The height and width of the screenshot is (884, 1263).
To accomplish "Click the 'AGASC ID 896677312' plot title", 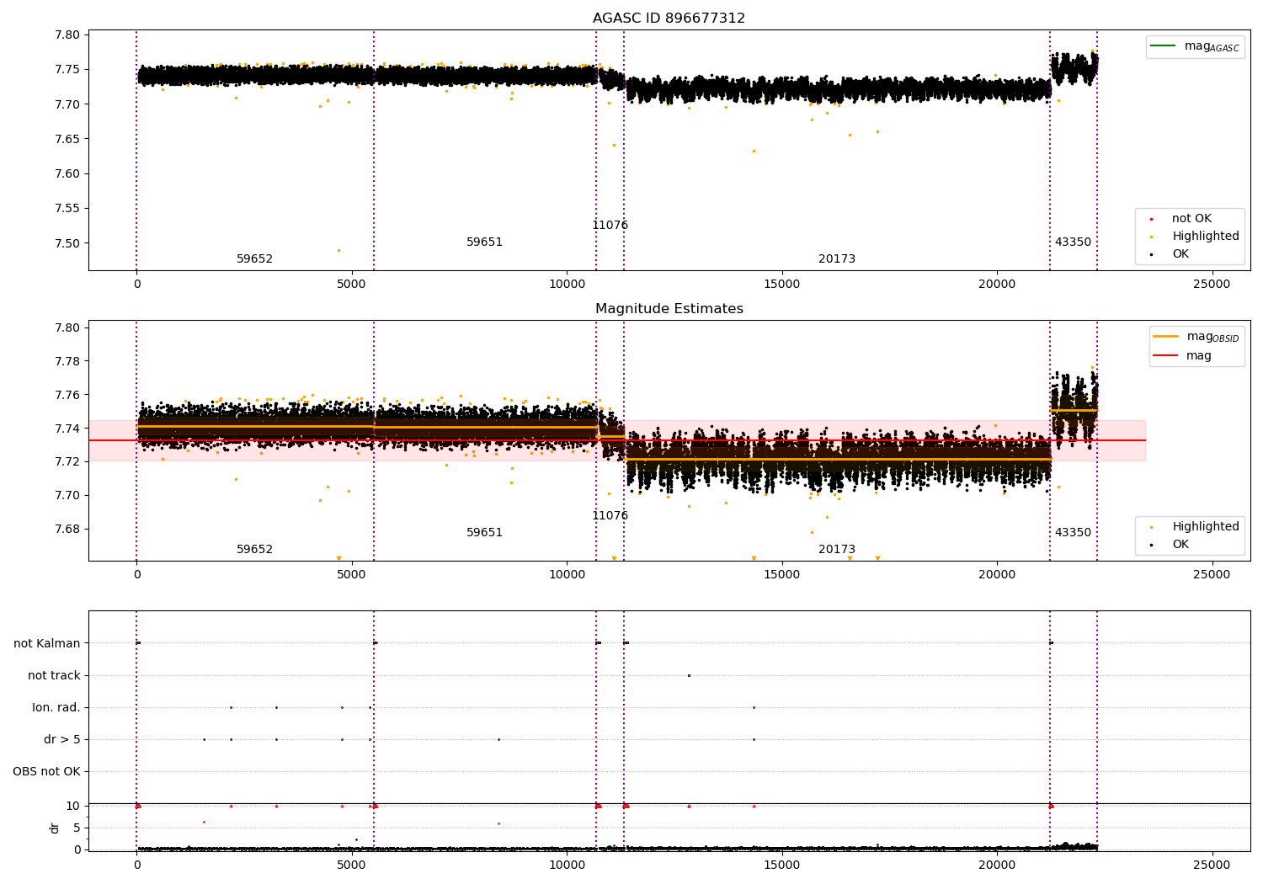I will (x=669, y=19).
